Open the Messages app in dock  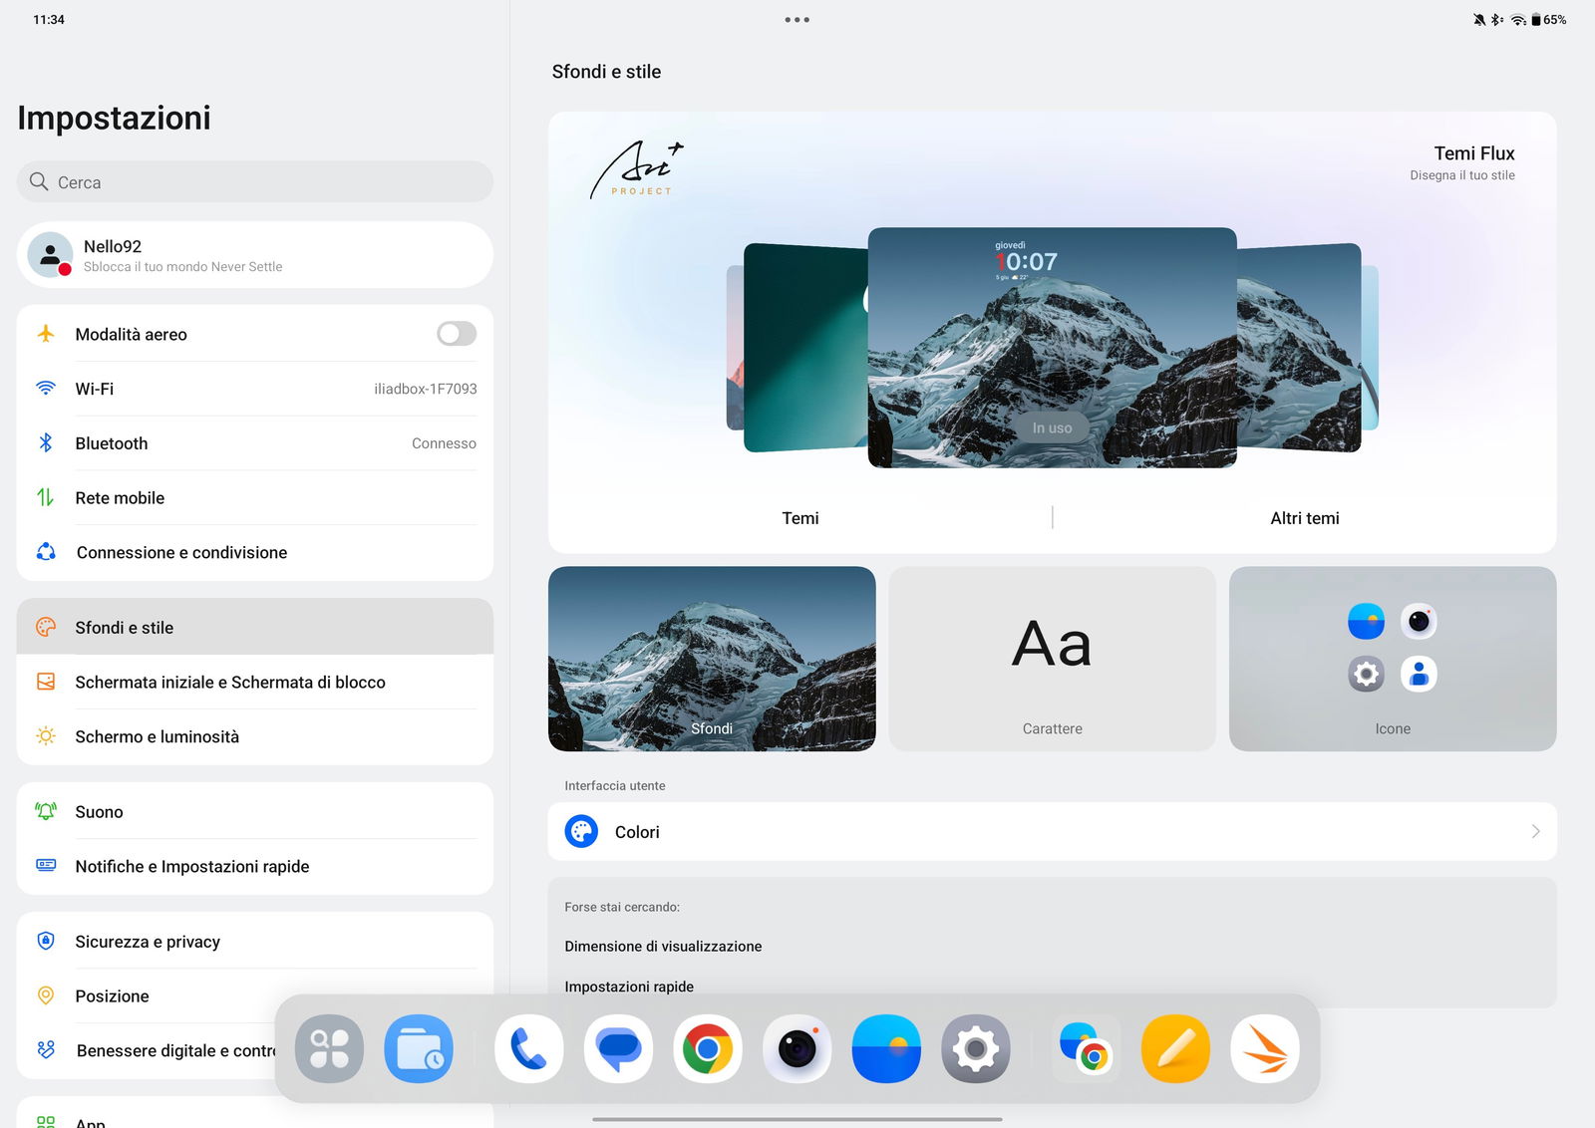618,1049
